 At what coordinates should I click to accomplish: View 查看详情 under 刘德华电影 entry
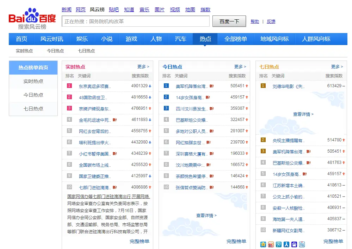(303, 114)
